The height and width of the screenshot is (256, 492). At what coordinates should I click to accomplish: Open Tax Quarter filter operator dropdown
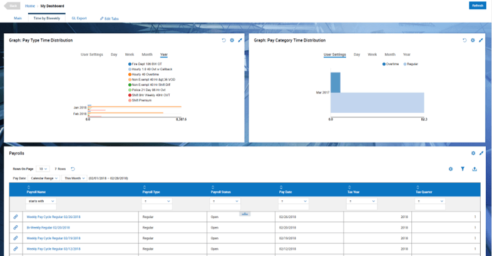[430, 201]
